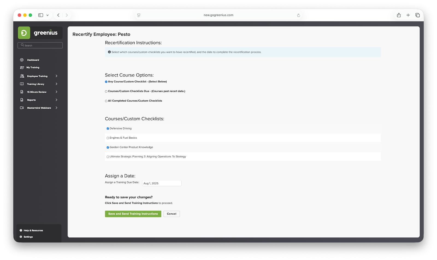Click the Greenius logo icon
The image size is (437, 260).
click(24, 33)
